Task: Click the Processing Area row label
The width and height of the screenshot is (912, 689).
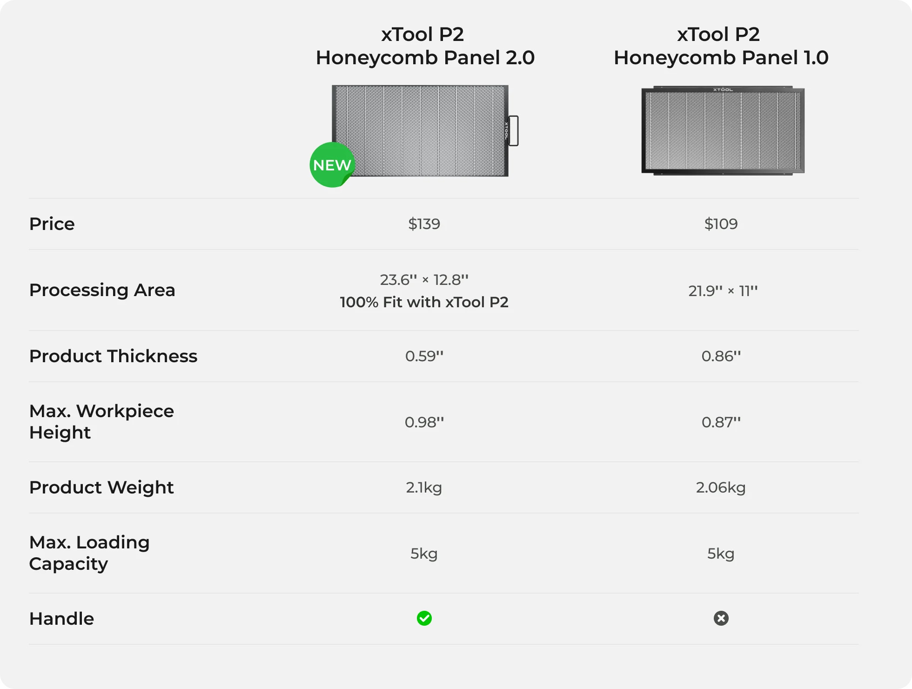Action: click(x=102, y=290)
